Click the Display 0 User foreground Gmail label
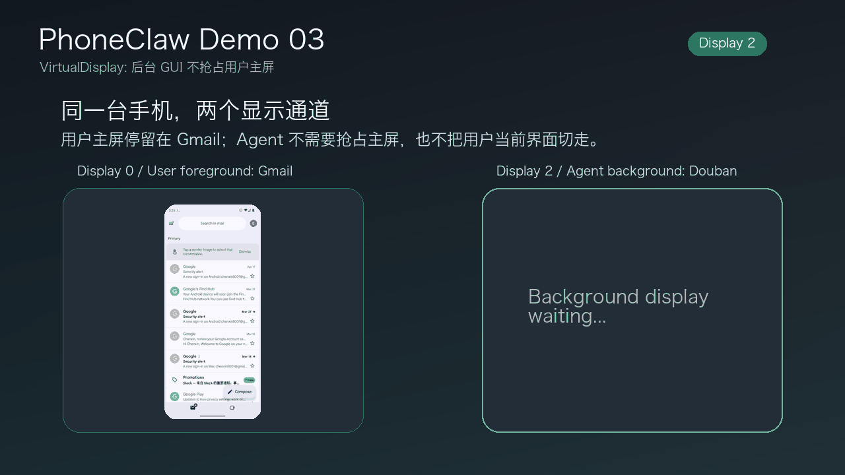 tap(185, 171)
